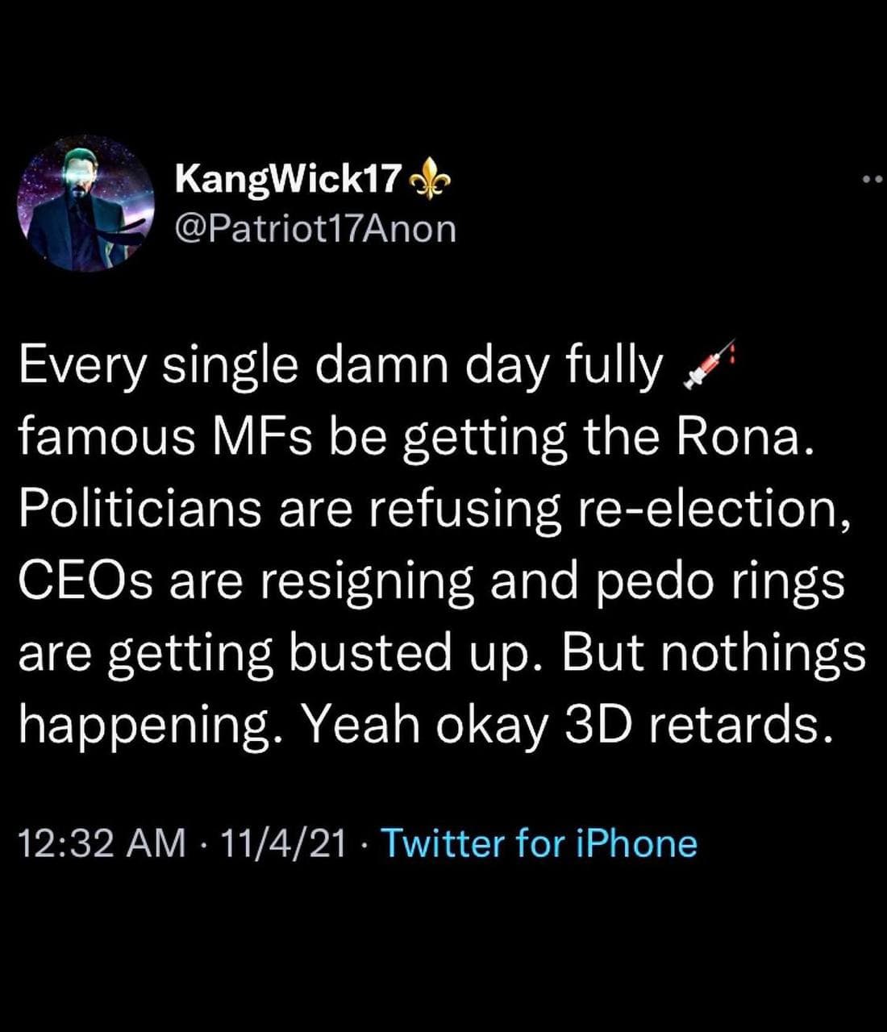Open the @Patriot17Anon handle

(x=315, y=228)
